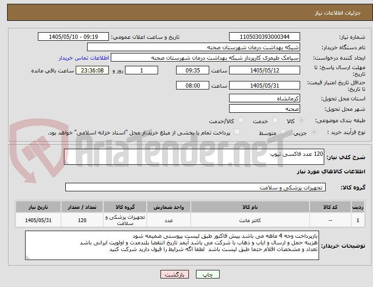The image size is (373, 287).
Task: Click the price validity date 1405/05/31 field
Action: [x=265, y=85]
